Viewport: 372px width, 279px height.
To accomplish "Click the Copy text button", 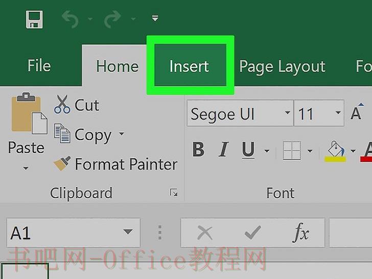I will coord(93,135).
